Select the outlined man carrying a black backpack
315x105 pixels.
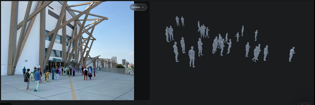click(x=27, y=80)
